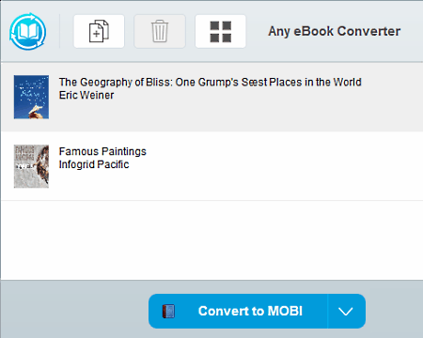The width and height of the screenshot is (423, 338).
Task: Switch to grid view with the four-squares icon
Action: (221, 31)
